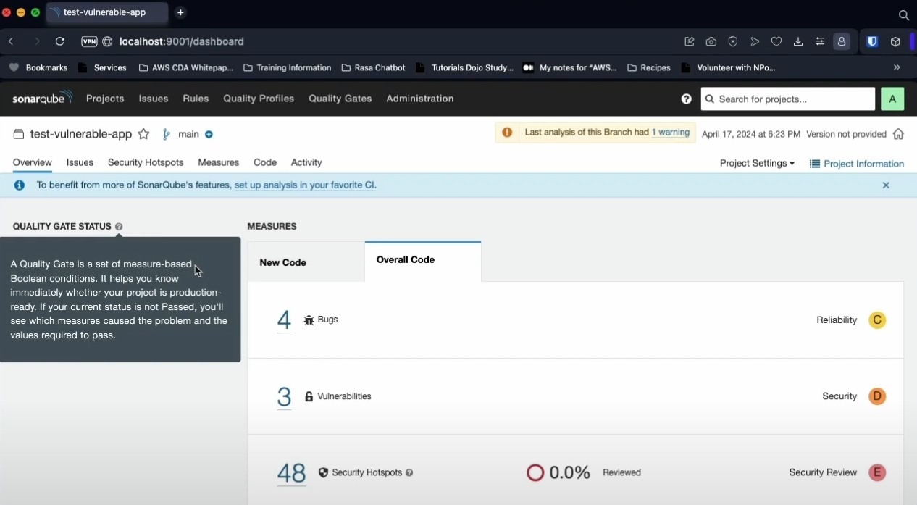This screenshot has height=505, width=917.
Task: Open the Quality Gates menu item
Action: 340,99
